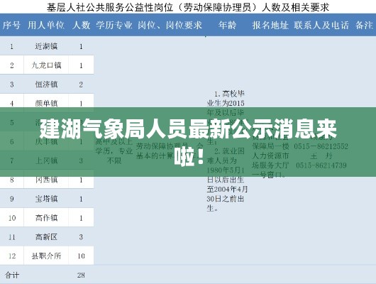Select the text 至2004年4月
376x284 pixels.
point(227,189)
